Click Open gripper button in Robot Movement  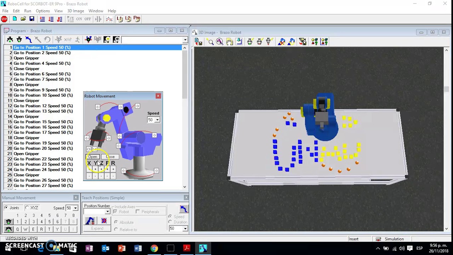coord(93,157)
